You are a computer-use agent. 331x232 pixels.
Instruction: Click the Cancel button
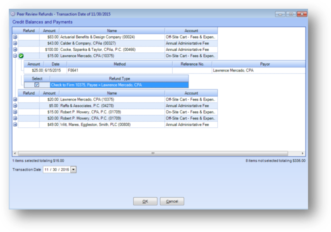click(x=172, y=201)
